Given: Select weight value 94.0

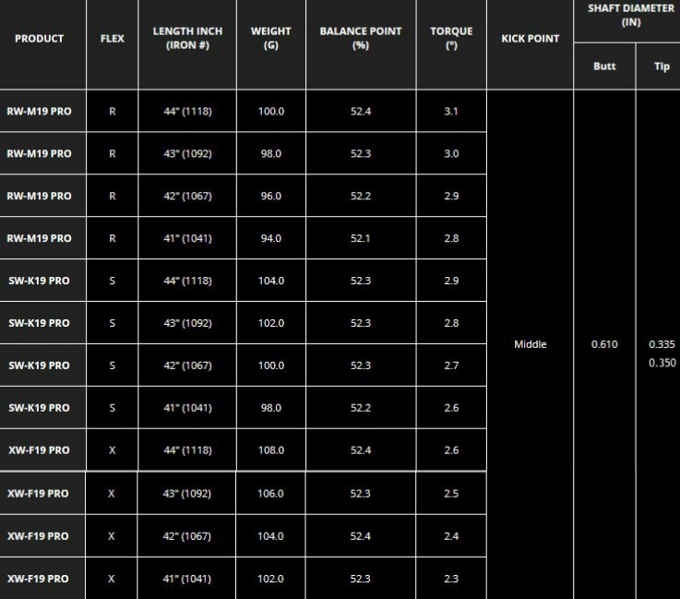Looking at the screenshot, I should 271,238.
